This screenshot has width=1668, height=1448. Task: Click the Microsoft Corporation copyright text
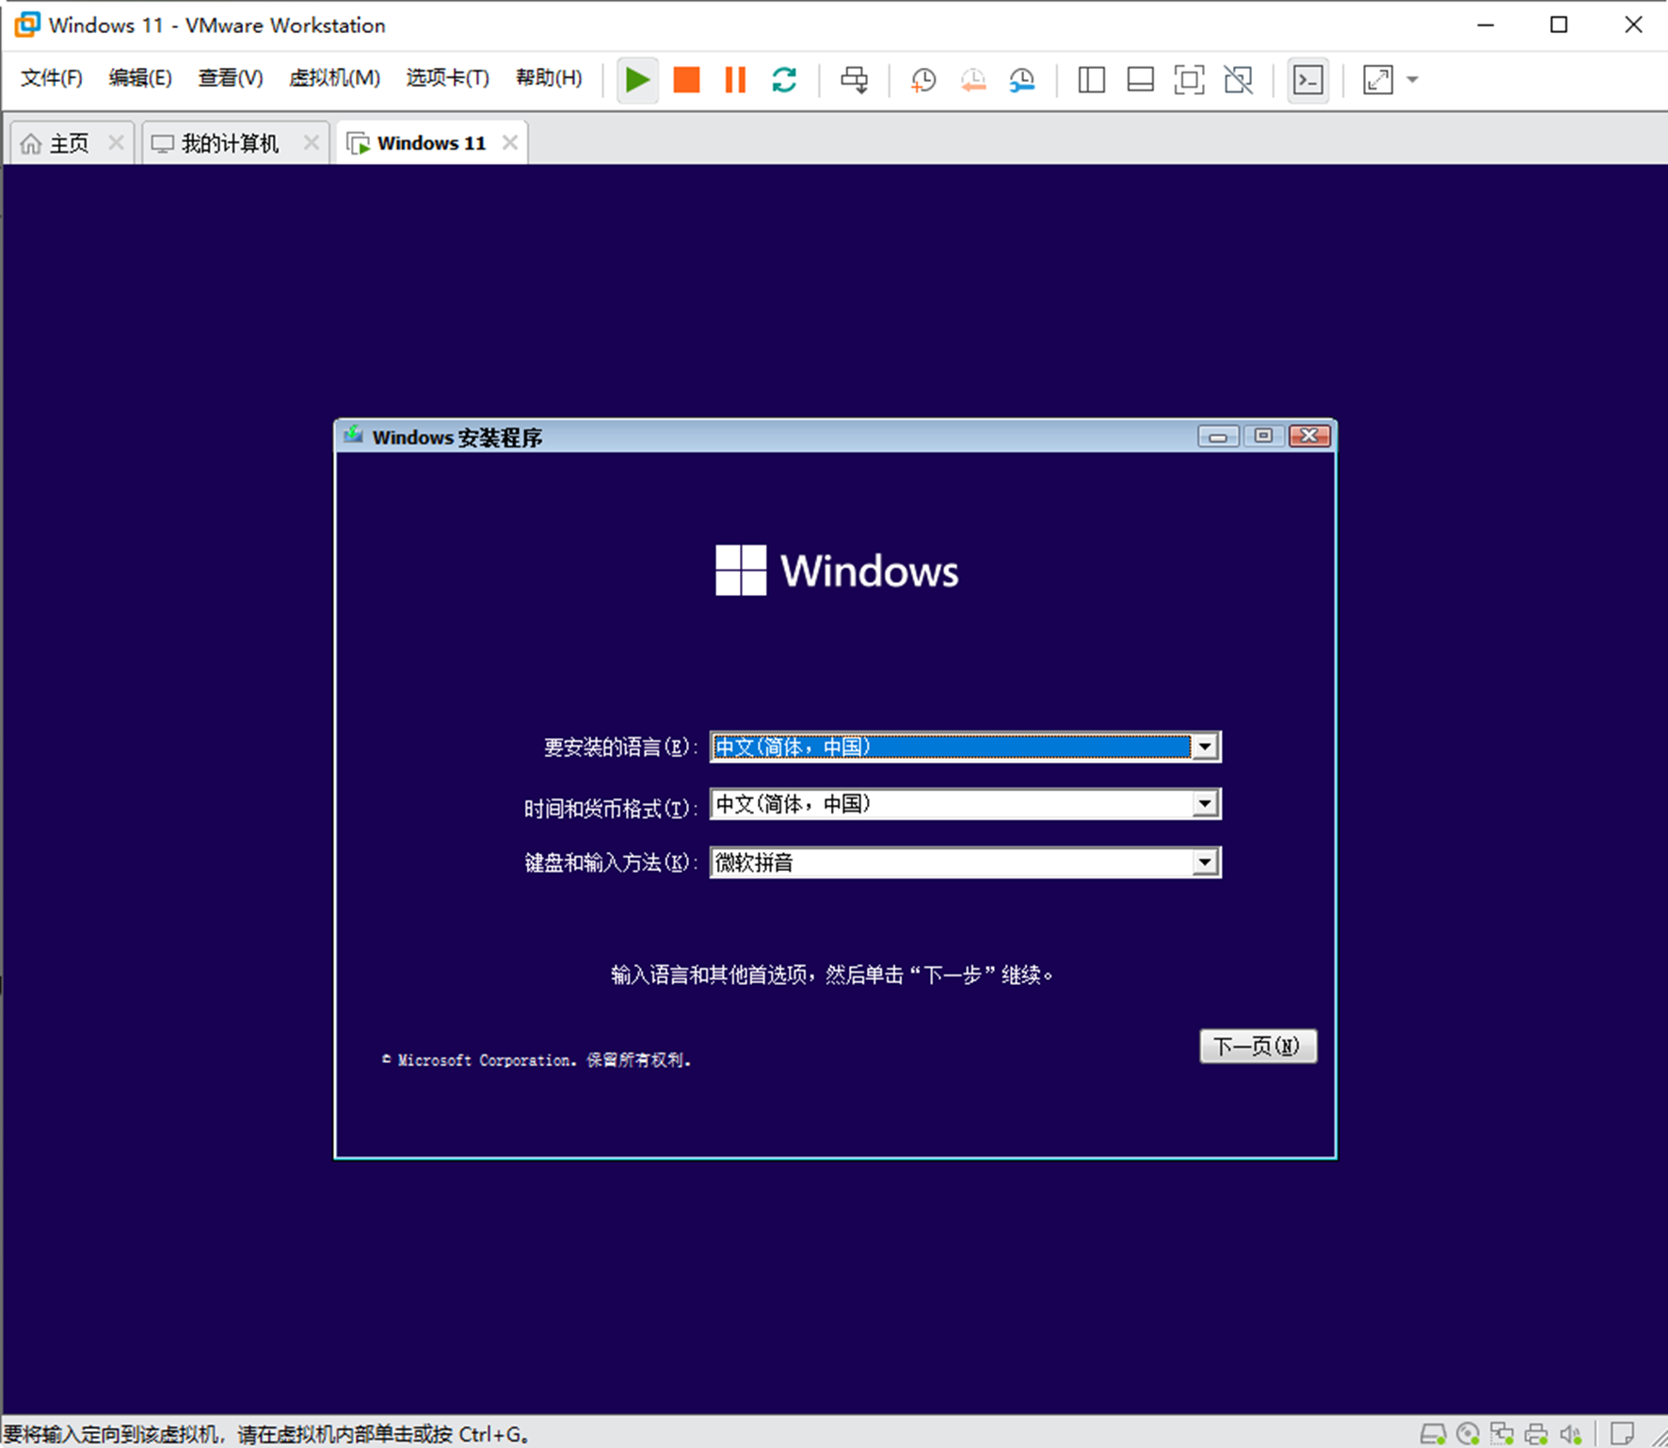(537, 1060)
